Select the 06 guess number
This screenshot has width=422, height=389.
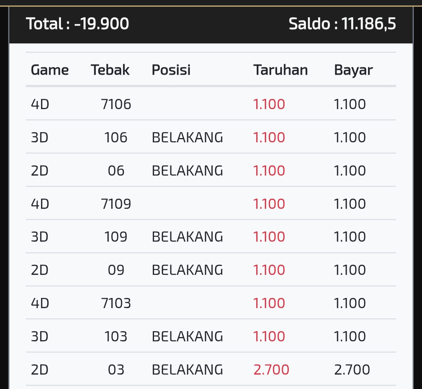[116, 171]
